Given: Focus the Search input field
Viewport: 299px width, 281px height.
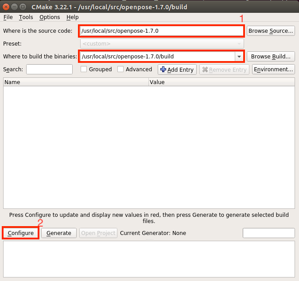Looking at the screenshot, I should (x=49, y=69).
